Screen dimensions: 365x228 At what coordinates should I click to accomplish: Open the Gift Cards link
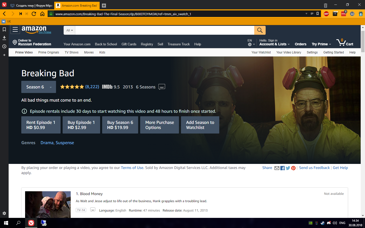point(129,44)
